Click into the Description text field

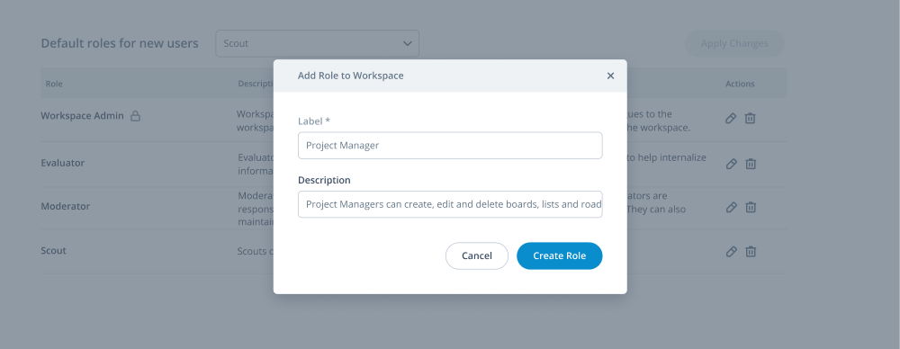(x=450, y=204)
